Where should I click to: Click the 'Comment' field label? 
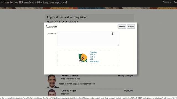point(52,34)
